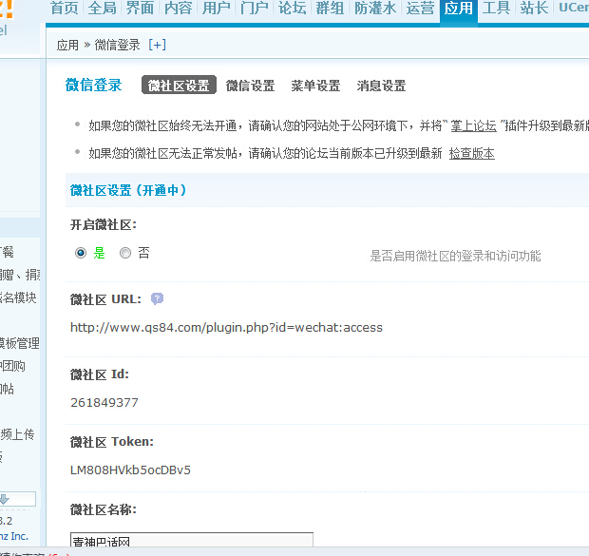Open the 防灌水 menu tab
The height and width of the screenshot is (556, 589).
[375, 8]
